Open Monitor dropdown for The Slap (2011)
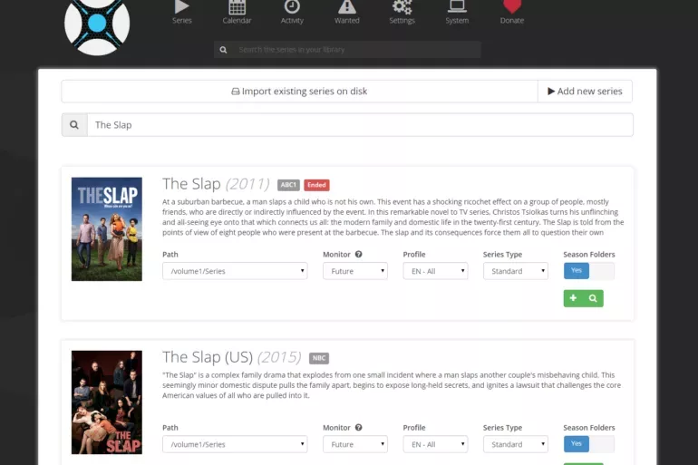698x465 pixels. (x=355, y=271)
